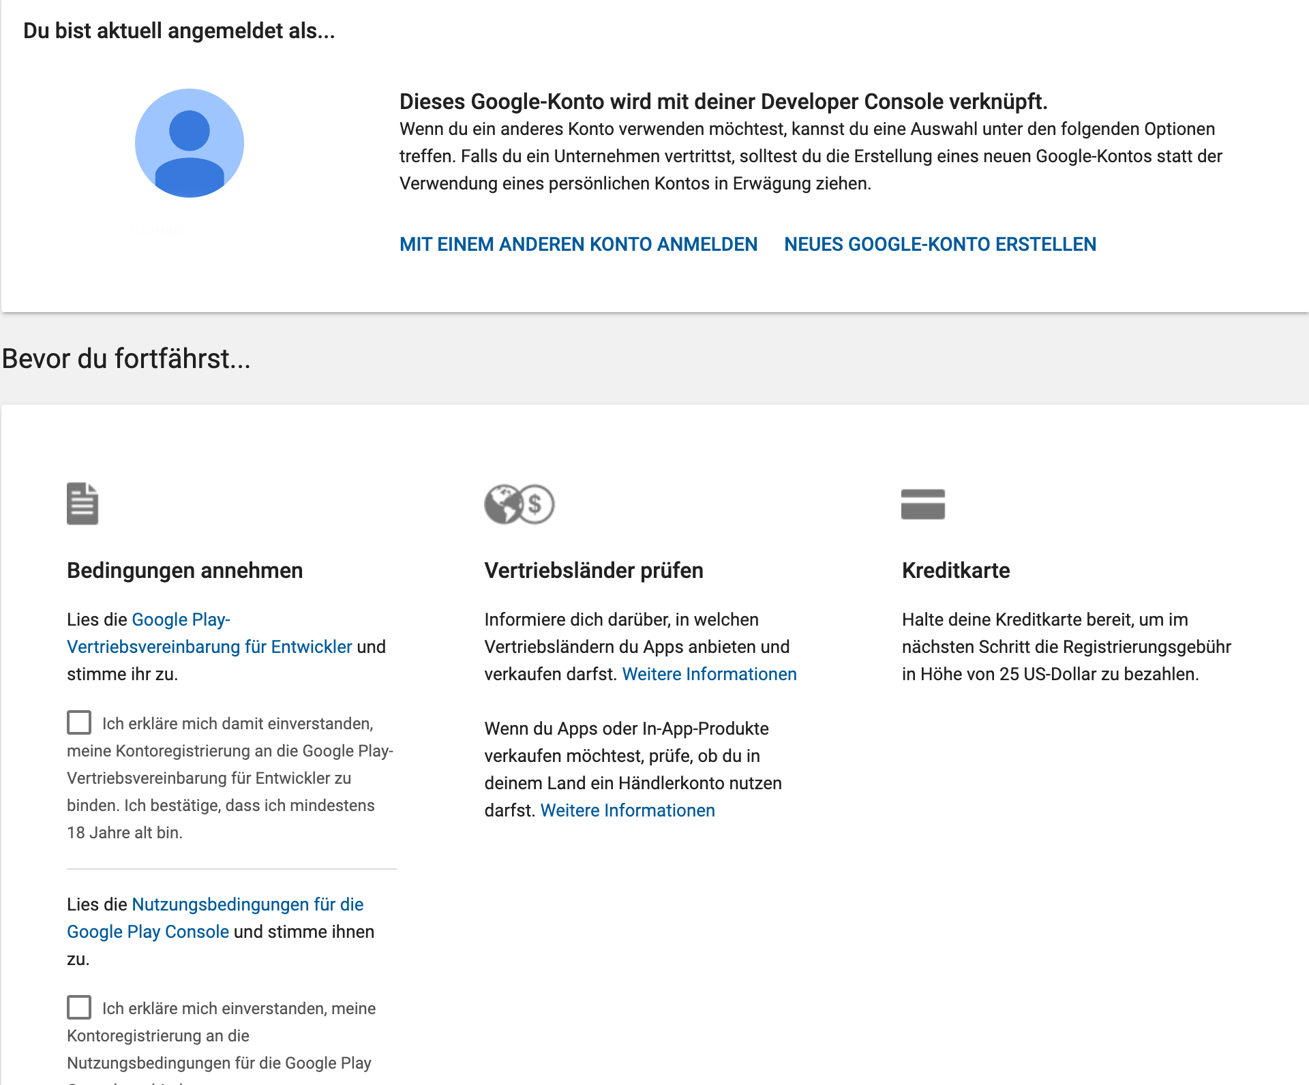Click heading Dieses Google-Konto wird mit deiner Developer Console verknüpft
1309x1085 pixels.
coord(723,102)
